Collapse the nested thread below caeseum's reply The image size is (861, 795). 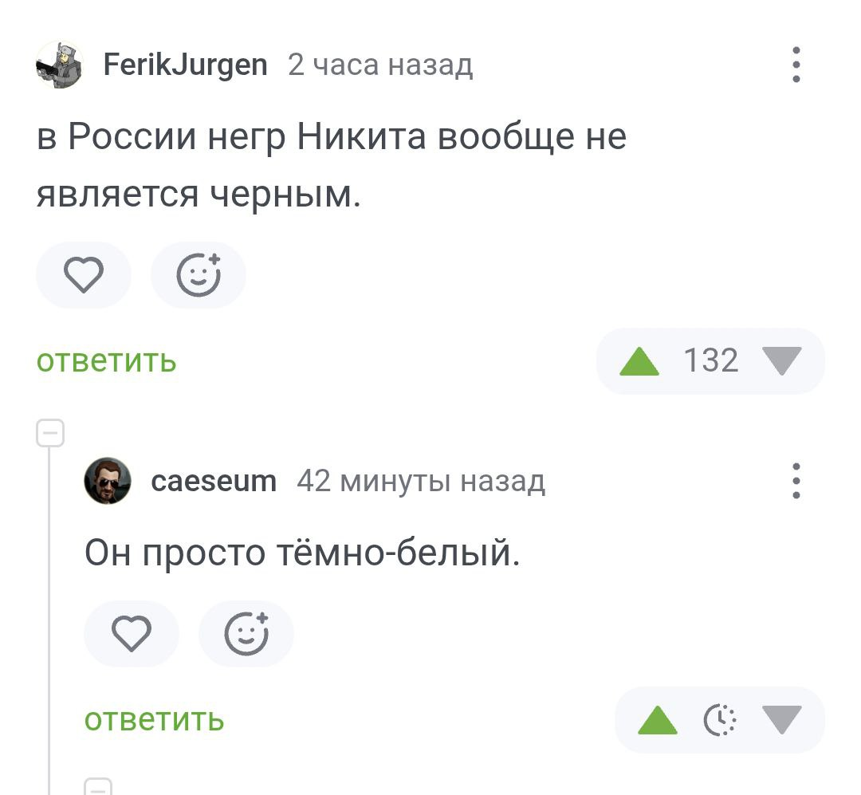click(x=98, y=786)
